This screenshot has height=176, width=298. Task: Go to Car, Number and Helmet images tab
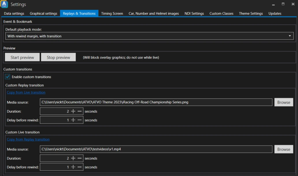pos(154,14)
